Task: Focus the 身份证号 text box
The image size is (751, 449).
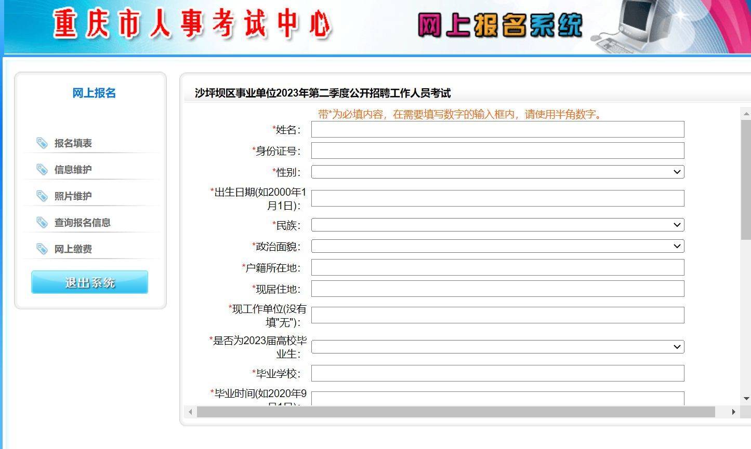Action: (x=497, y=151)
